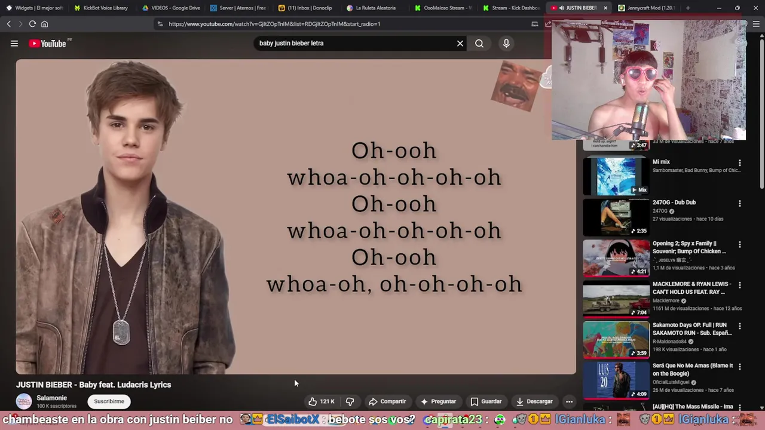765x430 pixels.
Task: Open options menu for Sakamoto Days OP
Action: point(740,327)
